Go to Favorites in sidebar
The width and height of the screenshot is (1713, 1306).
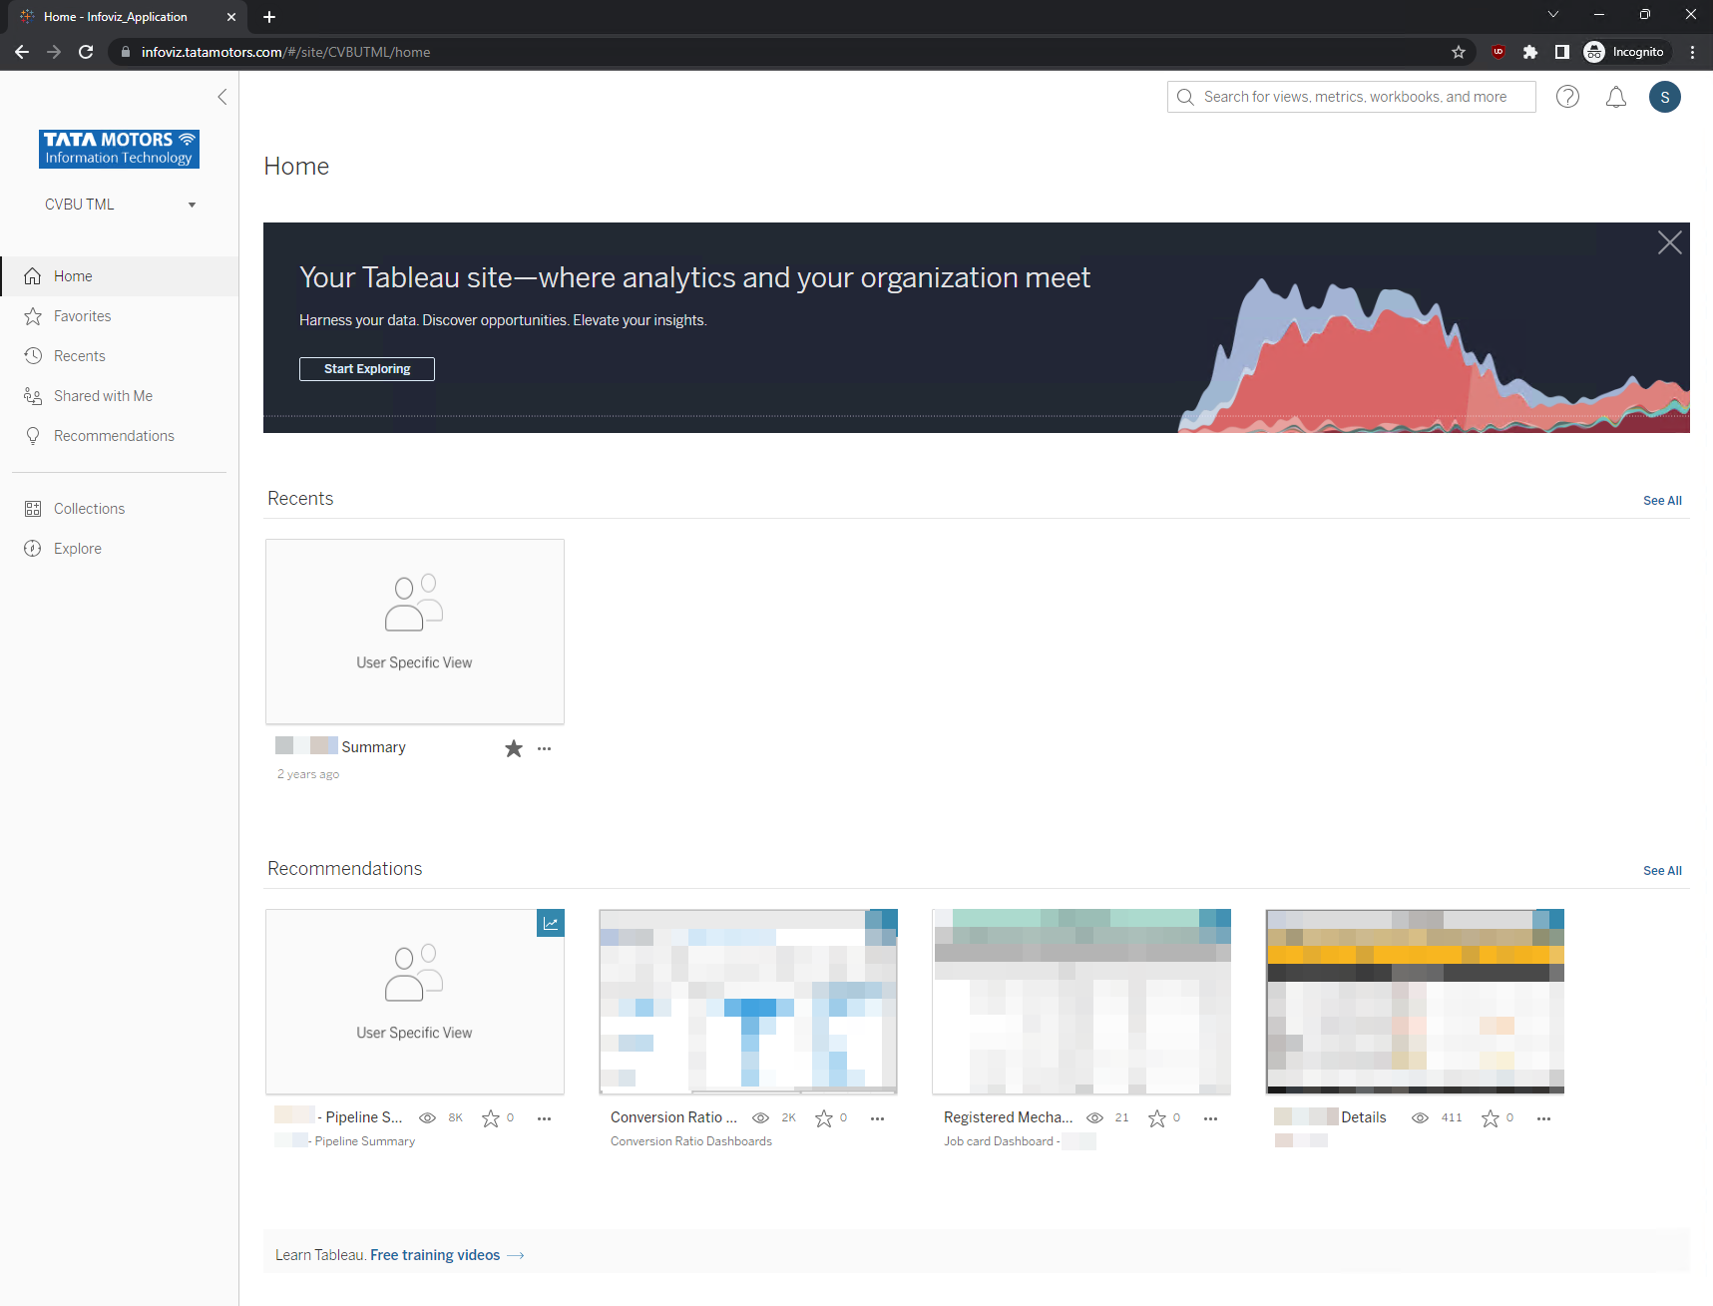pos(82,316)
